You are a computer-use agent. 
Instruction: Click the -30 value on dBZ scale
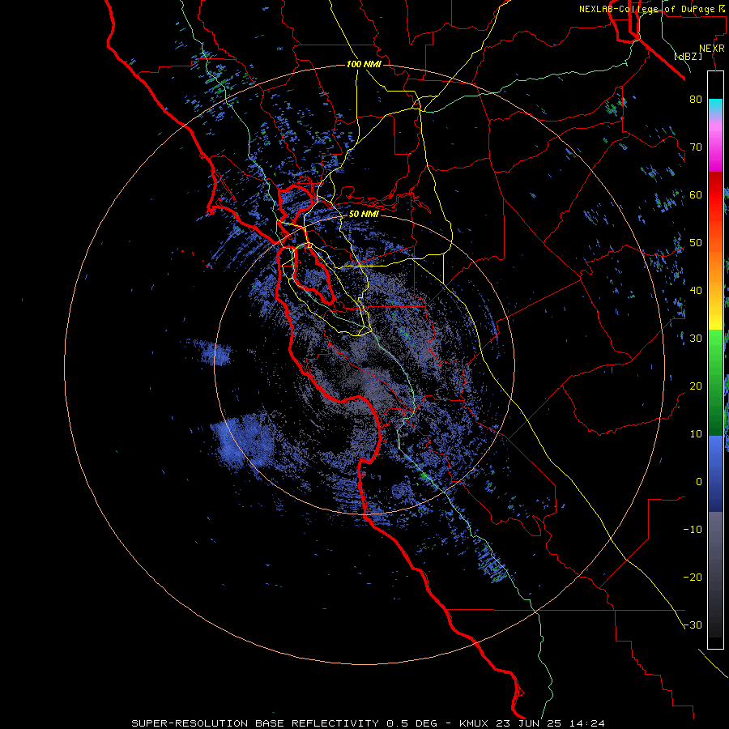point(693,625)
